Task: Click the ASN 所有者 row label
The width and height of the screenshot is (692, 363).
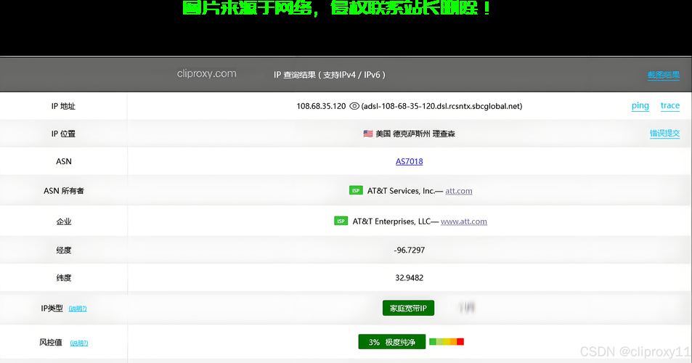Action: tap(64, 191)
